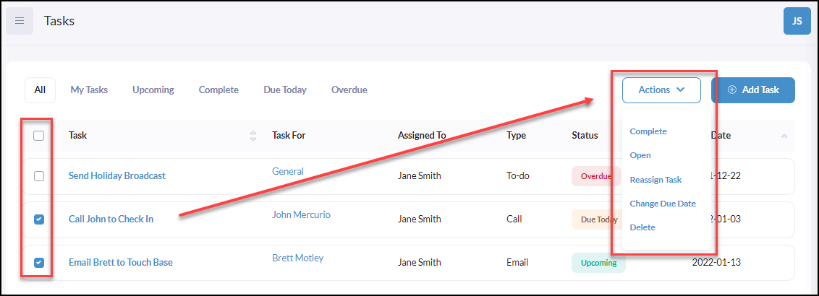Select Change Due Date option
Screen dimensions: 819x296
[x=663, y=204]
